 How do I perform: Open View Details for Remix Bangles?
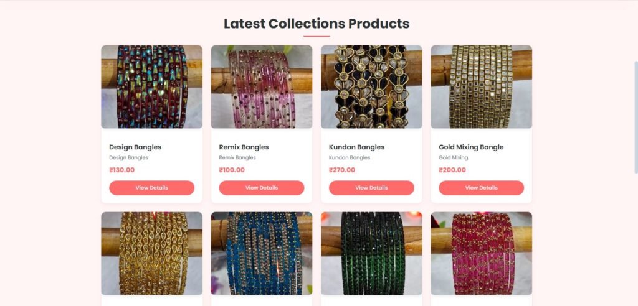tap(262, 188)
